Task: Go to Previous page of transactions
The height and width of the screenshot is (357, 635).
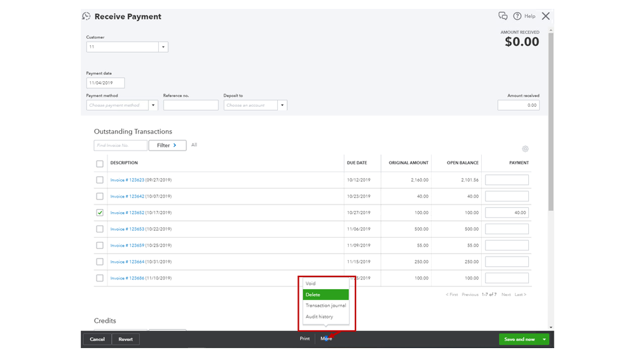Action: (470, 295)
